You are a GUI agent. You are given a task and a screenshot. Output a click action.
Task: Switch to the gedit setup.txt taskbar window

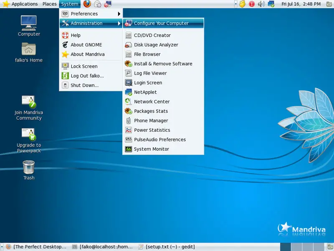(167, 247)
